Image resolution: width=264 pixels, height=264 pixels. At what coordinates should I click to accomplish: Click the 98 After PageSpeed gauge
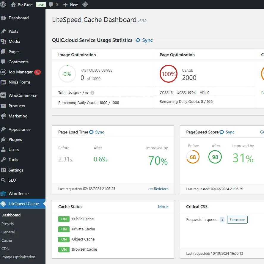tap(215, 157)
